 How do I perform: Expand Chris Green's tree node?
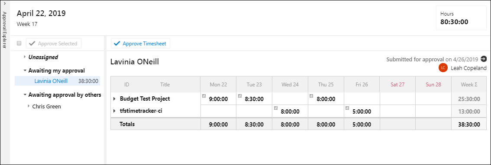[29, 106]
